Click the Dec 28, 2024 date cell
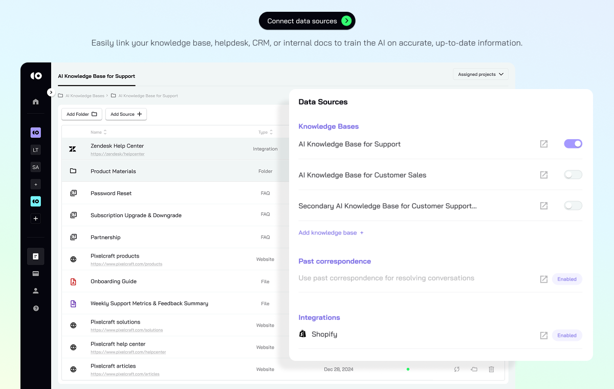The height and width of the screenshot is (389, 614). (x=339, y=369)
